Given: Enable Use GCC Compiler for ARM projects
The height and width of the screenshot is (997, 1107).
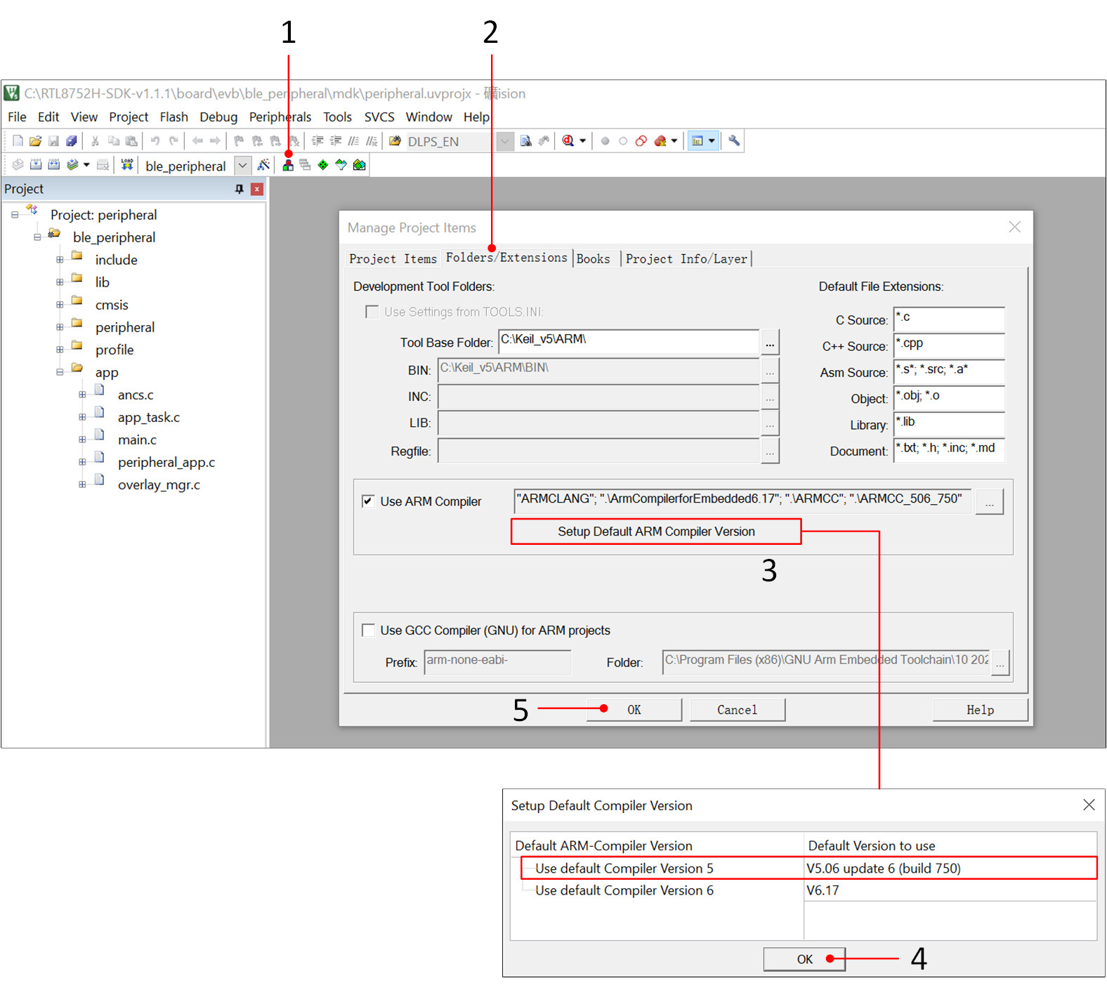Looking at the screenshot, I should [x=368, y=630].
